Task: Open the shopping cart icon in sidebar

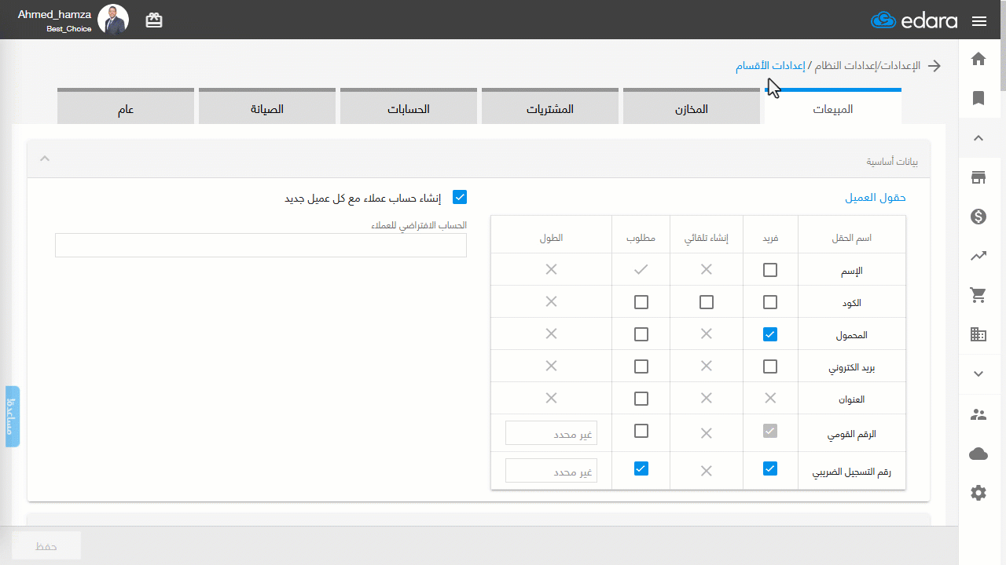Action: [x=978, y=295]
